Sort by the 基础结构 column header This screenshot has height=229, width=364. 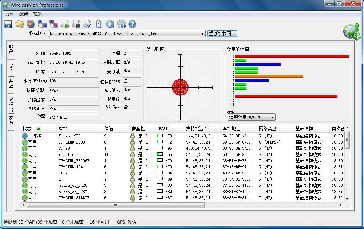312,129
